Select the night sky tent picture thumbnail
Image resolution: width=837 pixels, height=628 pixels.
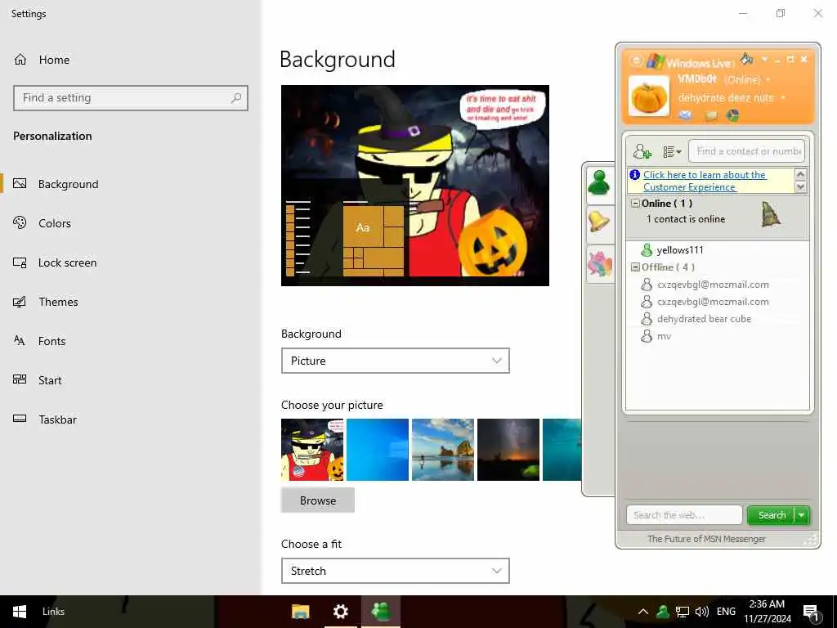pos(508,450)
